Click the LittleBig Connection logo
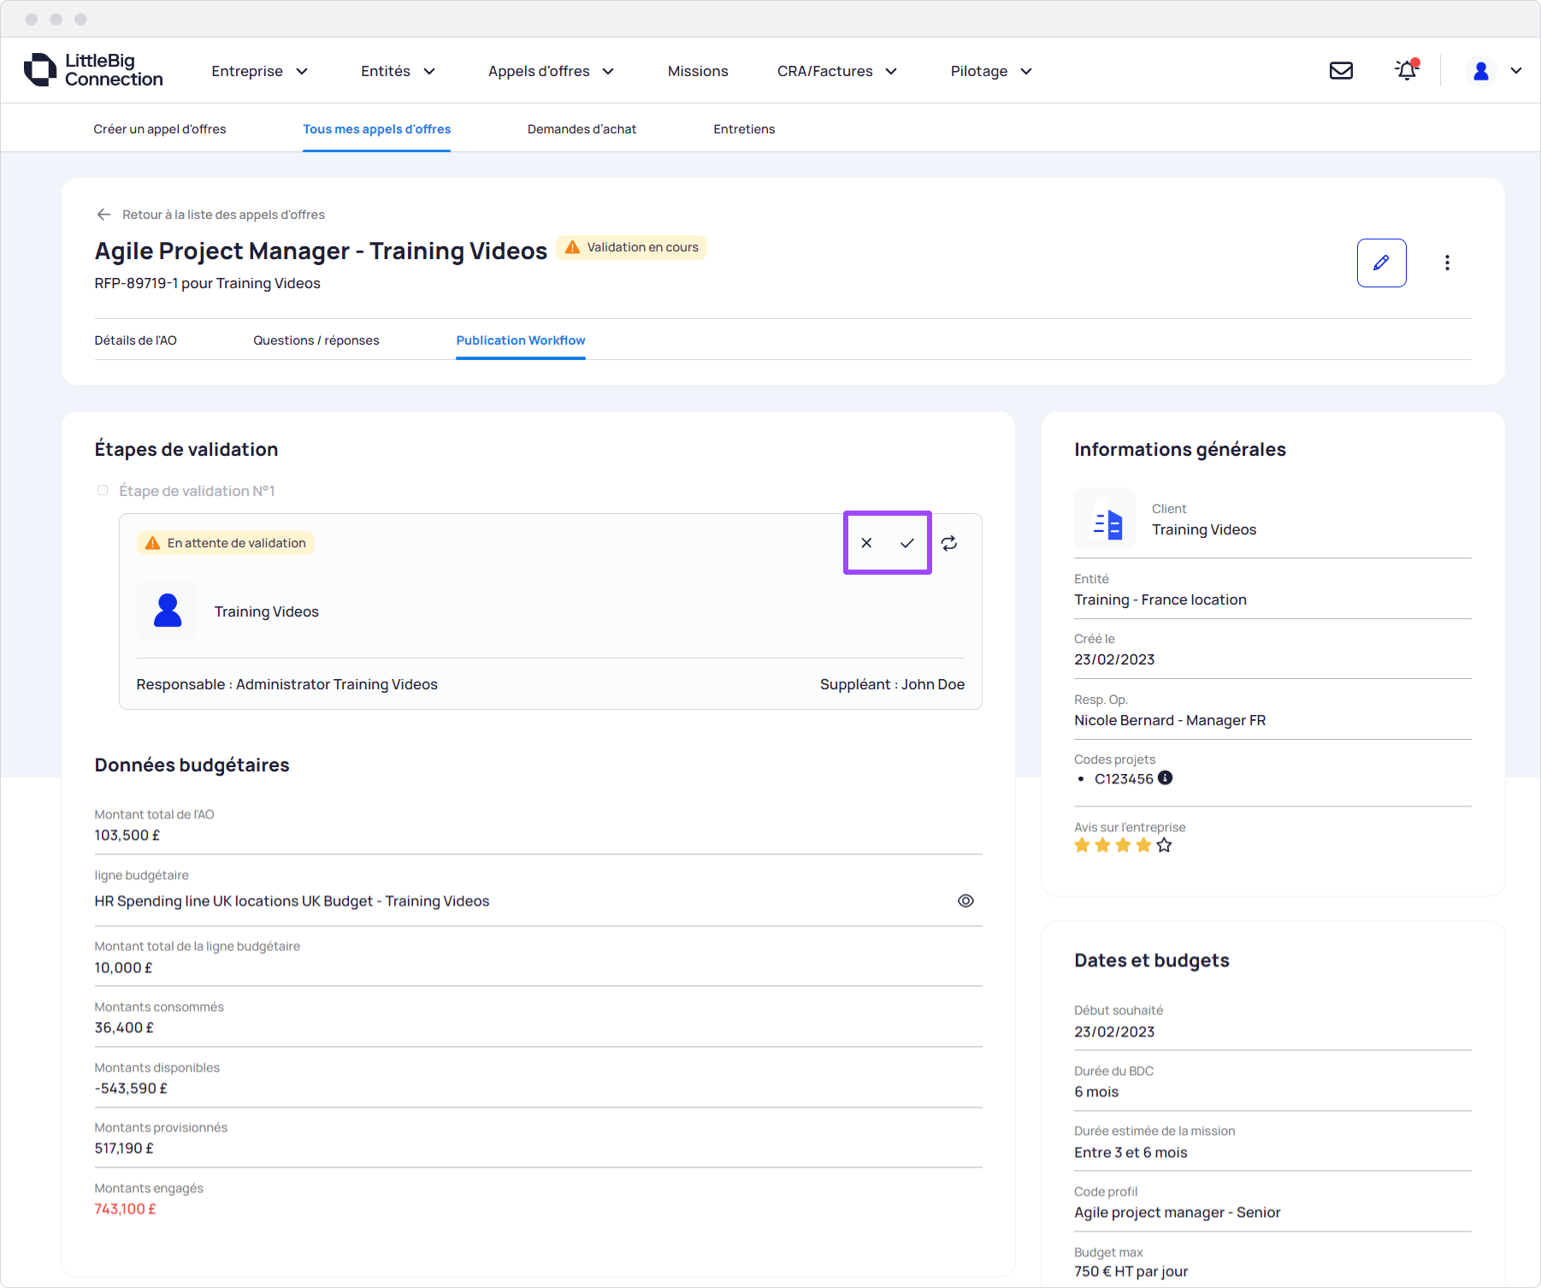Image resolution: width=1541 pixels, height=1288 pixels. 93,70
